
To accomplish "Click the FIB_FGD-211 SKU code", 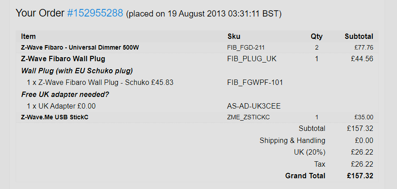I will coord(247,47).
